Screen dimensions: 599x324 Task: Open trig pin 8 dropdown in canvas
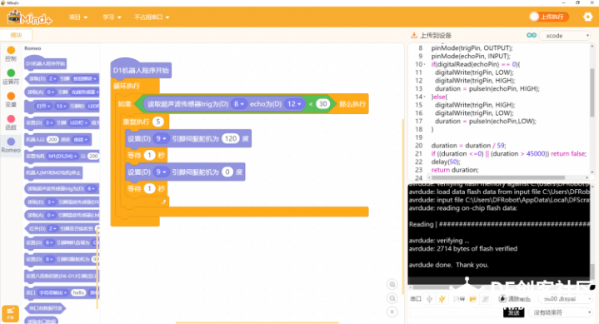(239, 104)
